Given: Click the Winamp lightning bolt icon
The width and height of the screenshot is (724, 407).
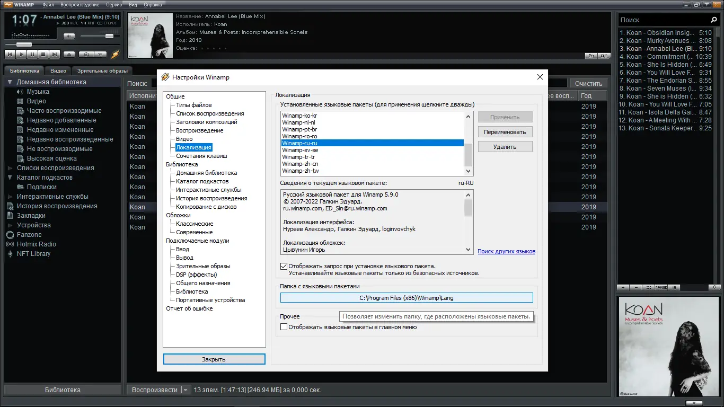Looking at the screenshot, I should (115, 54).
